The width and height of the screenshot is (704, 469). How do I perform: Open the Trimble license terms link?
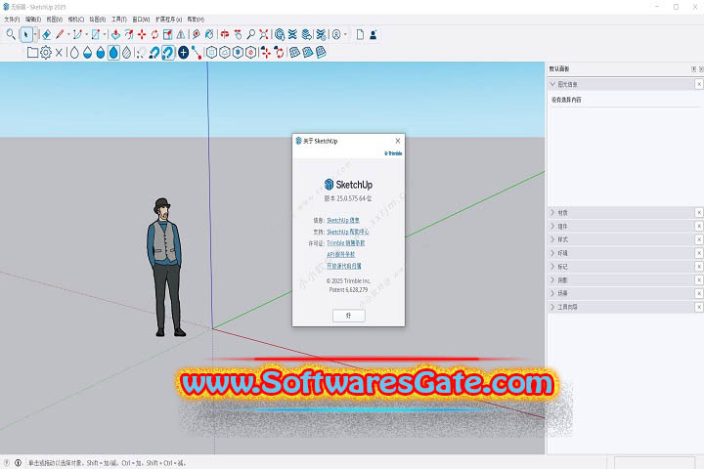[346, 242]
